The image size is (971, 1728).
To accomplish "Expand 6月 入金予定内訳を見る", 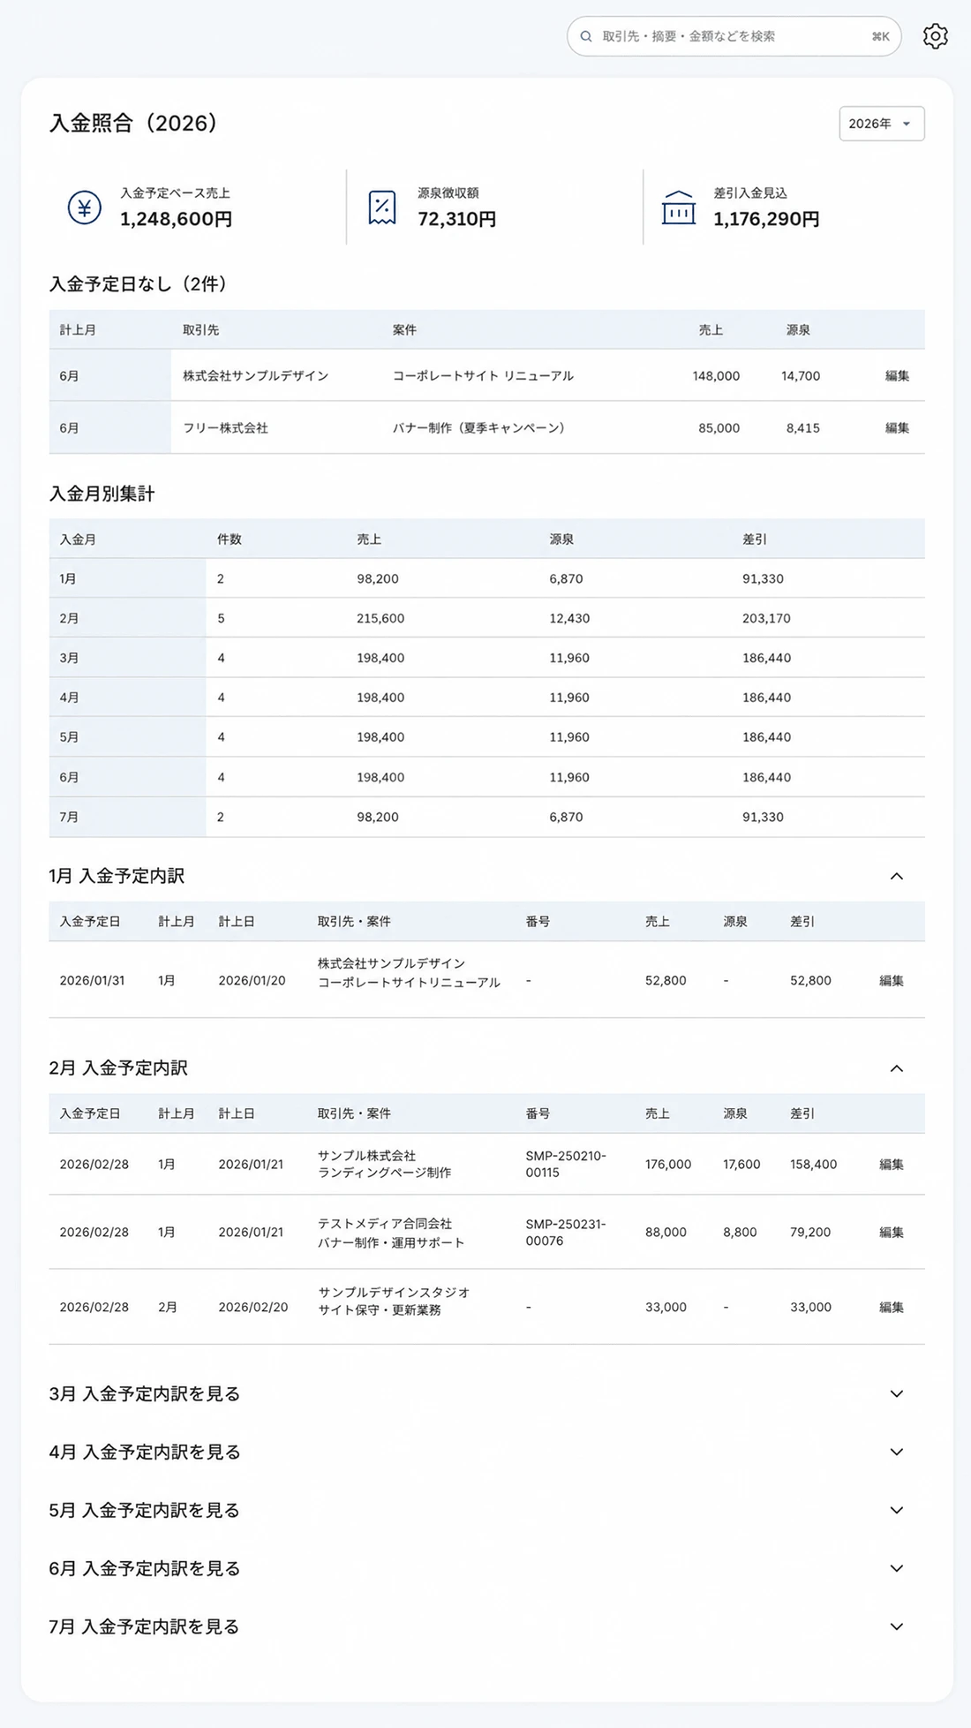I will [x=896, y=1568].
